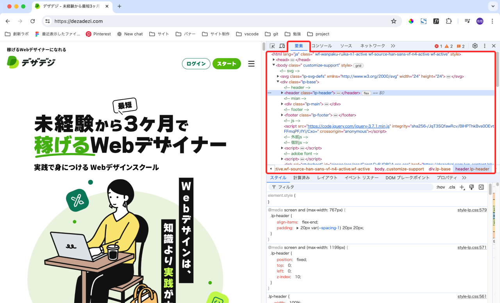500x303 pixels.
Task: Open the レイアウト tab
Action: click(327, 178)
